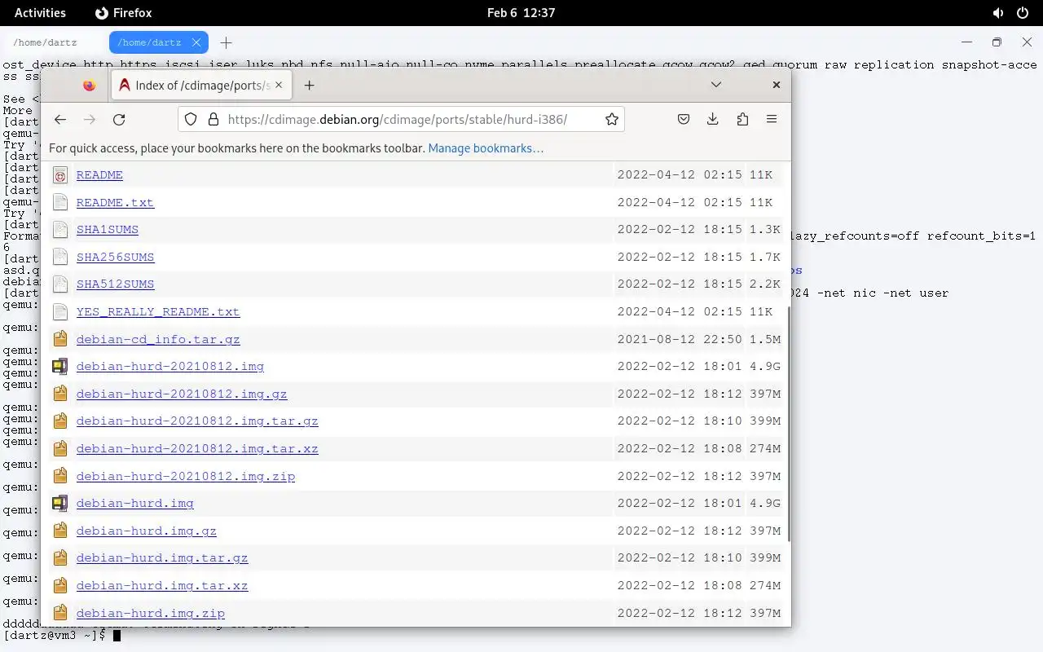Open the Firefox hamburger application menu

click(x=772, y=119)
